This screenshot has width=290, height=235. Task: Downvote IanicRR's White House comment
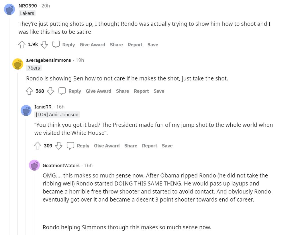coord(58,146)
